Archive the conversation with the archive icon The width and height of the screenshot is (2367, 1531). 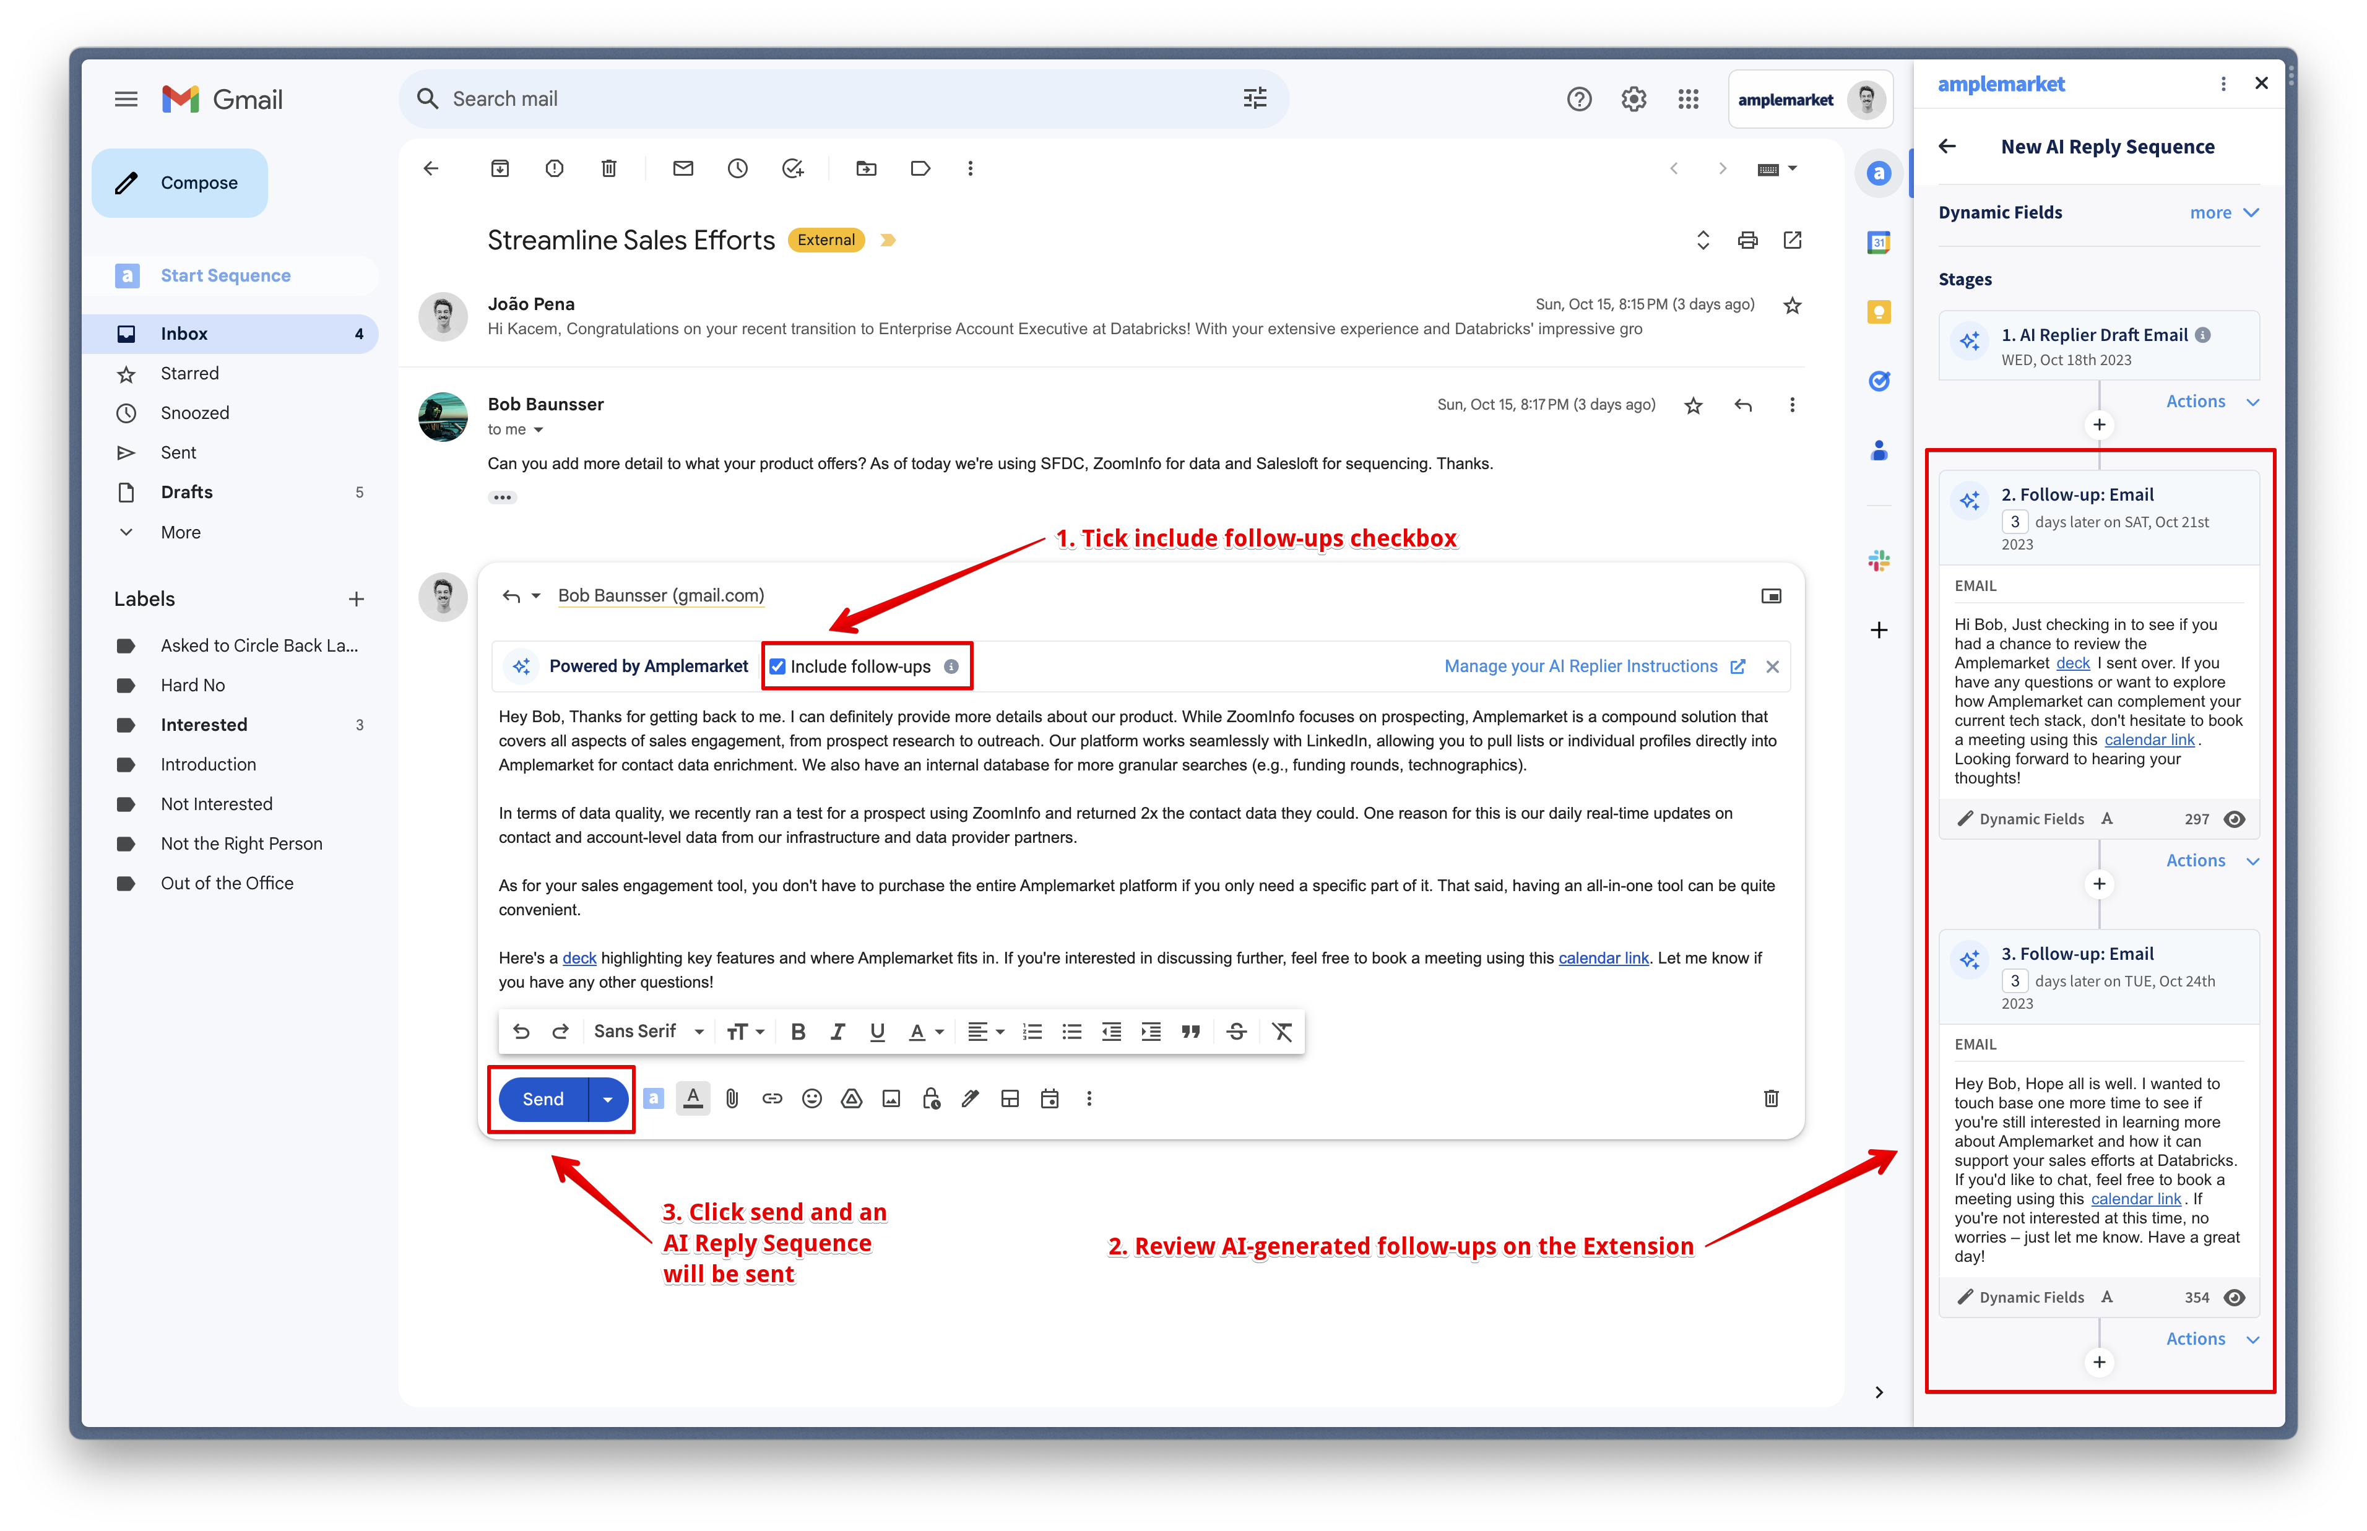tap(500, 169)
